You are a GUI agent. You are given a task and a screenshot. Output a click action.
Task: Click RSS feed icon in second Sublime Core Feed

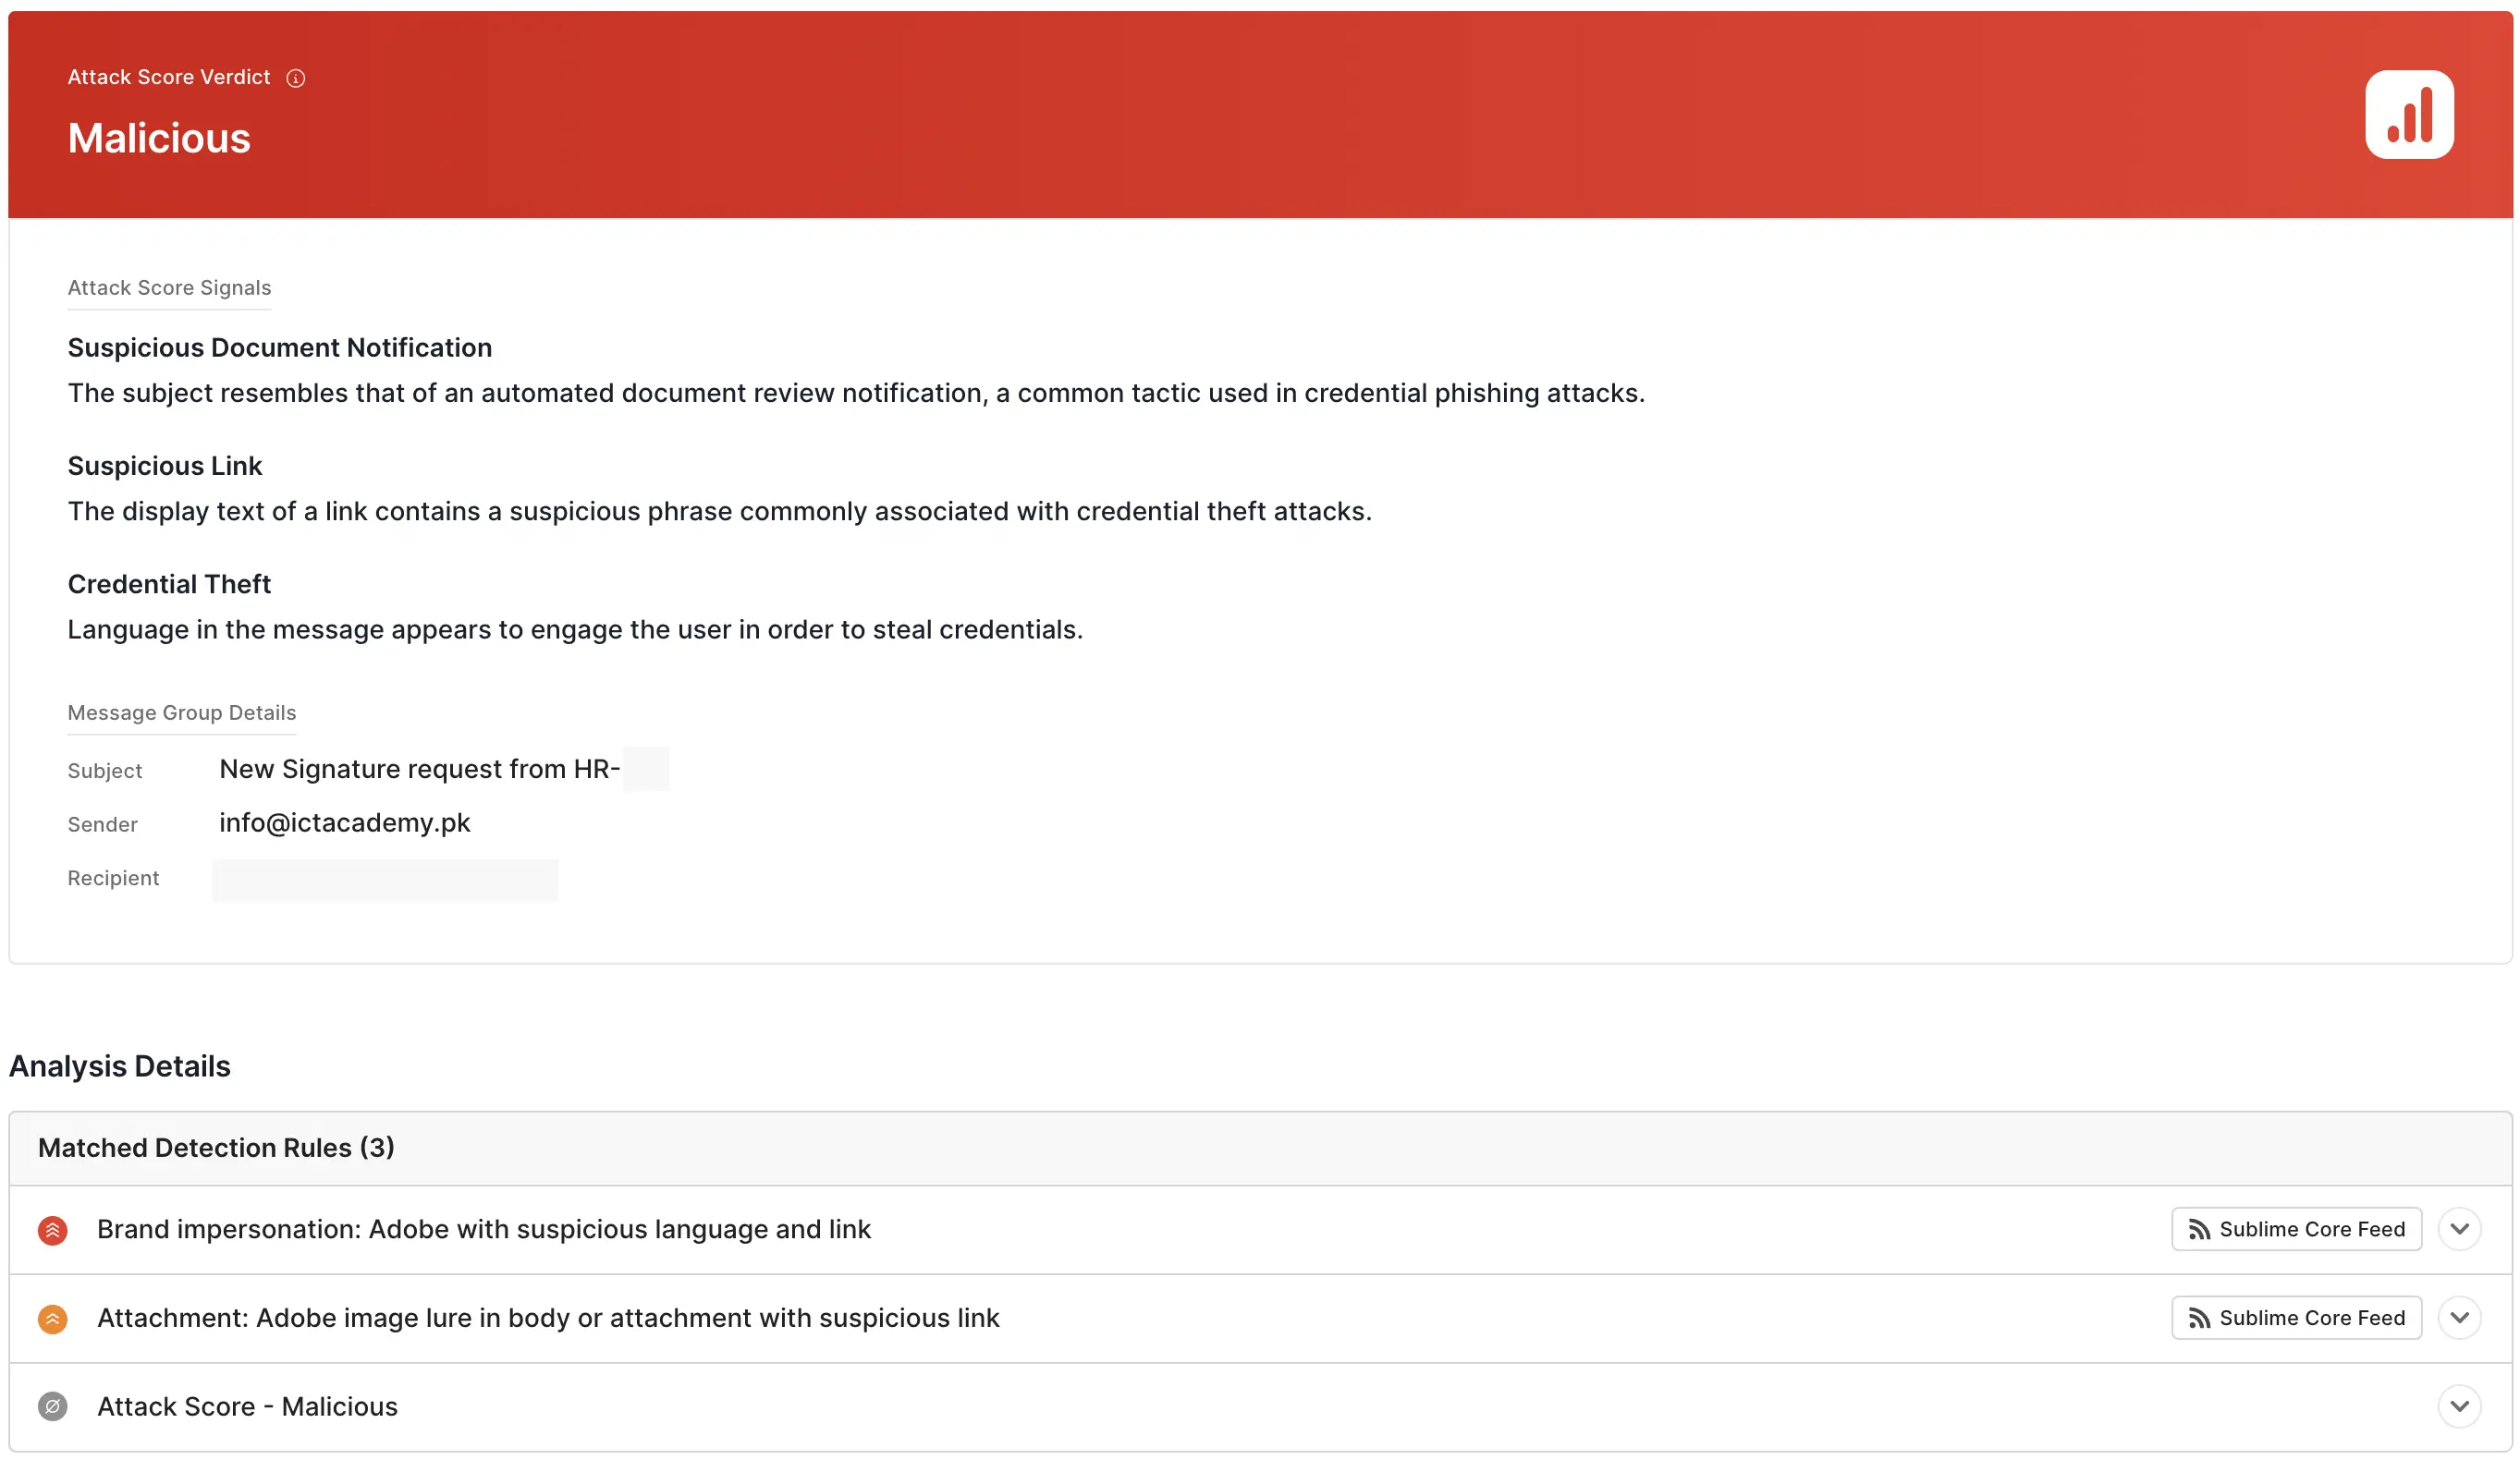pyautogui.click(x=2198, y=1320)
